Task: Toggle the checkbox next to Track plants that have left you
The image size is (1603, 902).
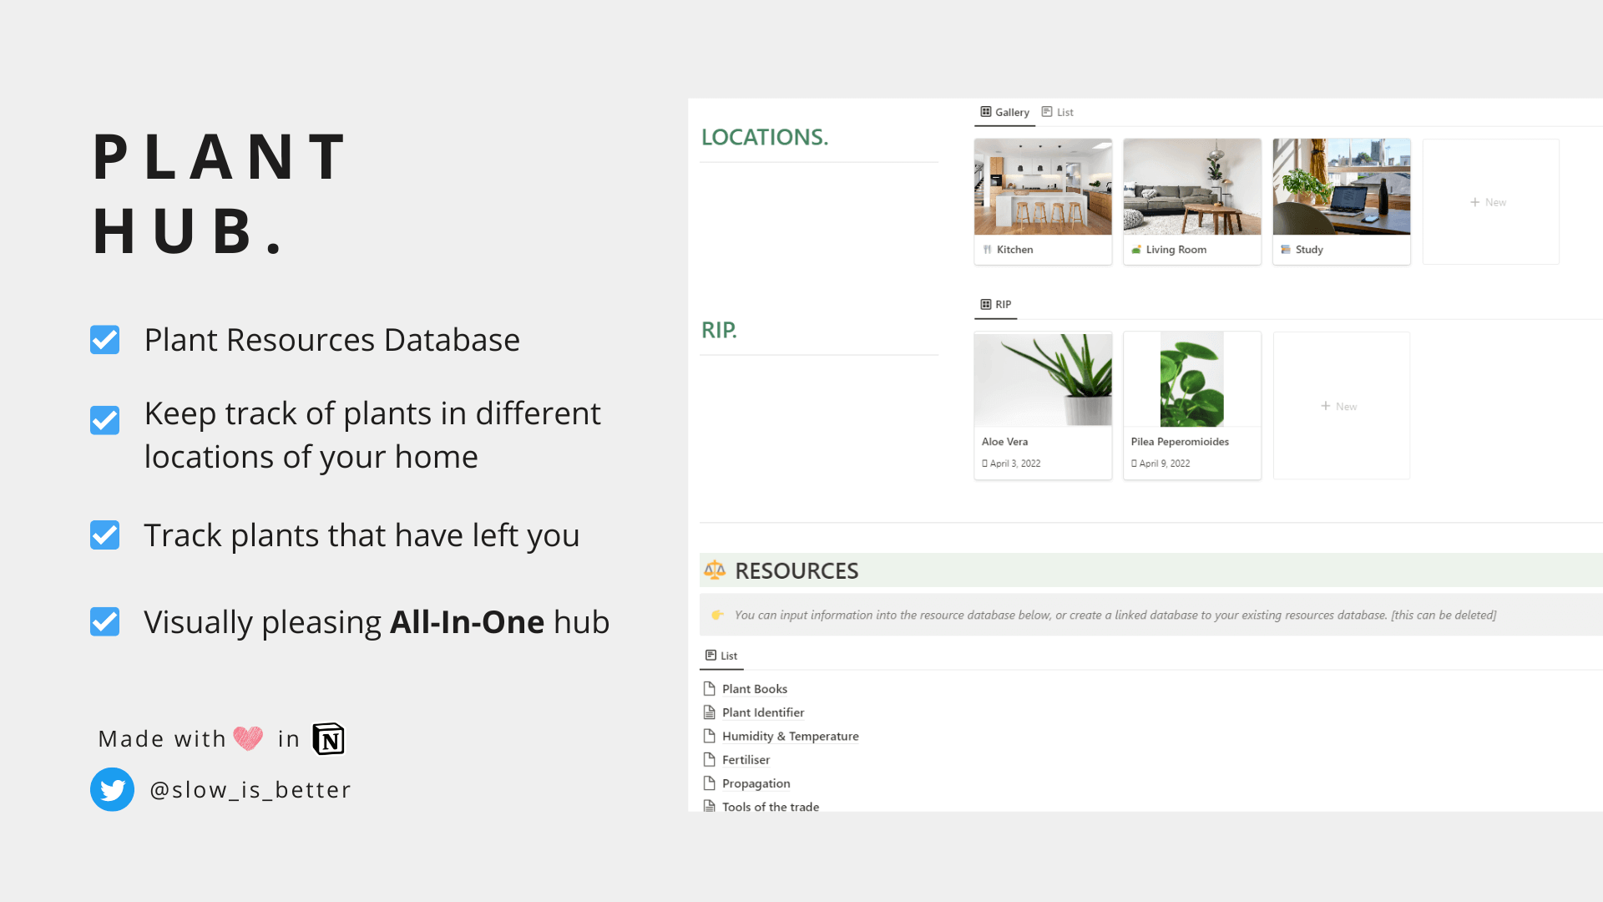Action: [104, 535]
